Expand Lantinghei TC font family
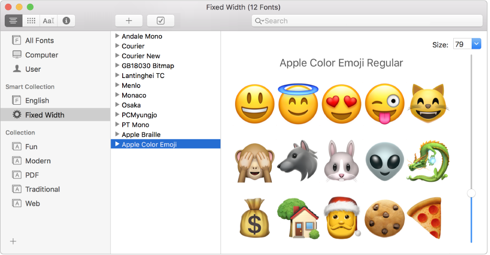 coord(117,75)
